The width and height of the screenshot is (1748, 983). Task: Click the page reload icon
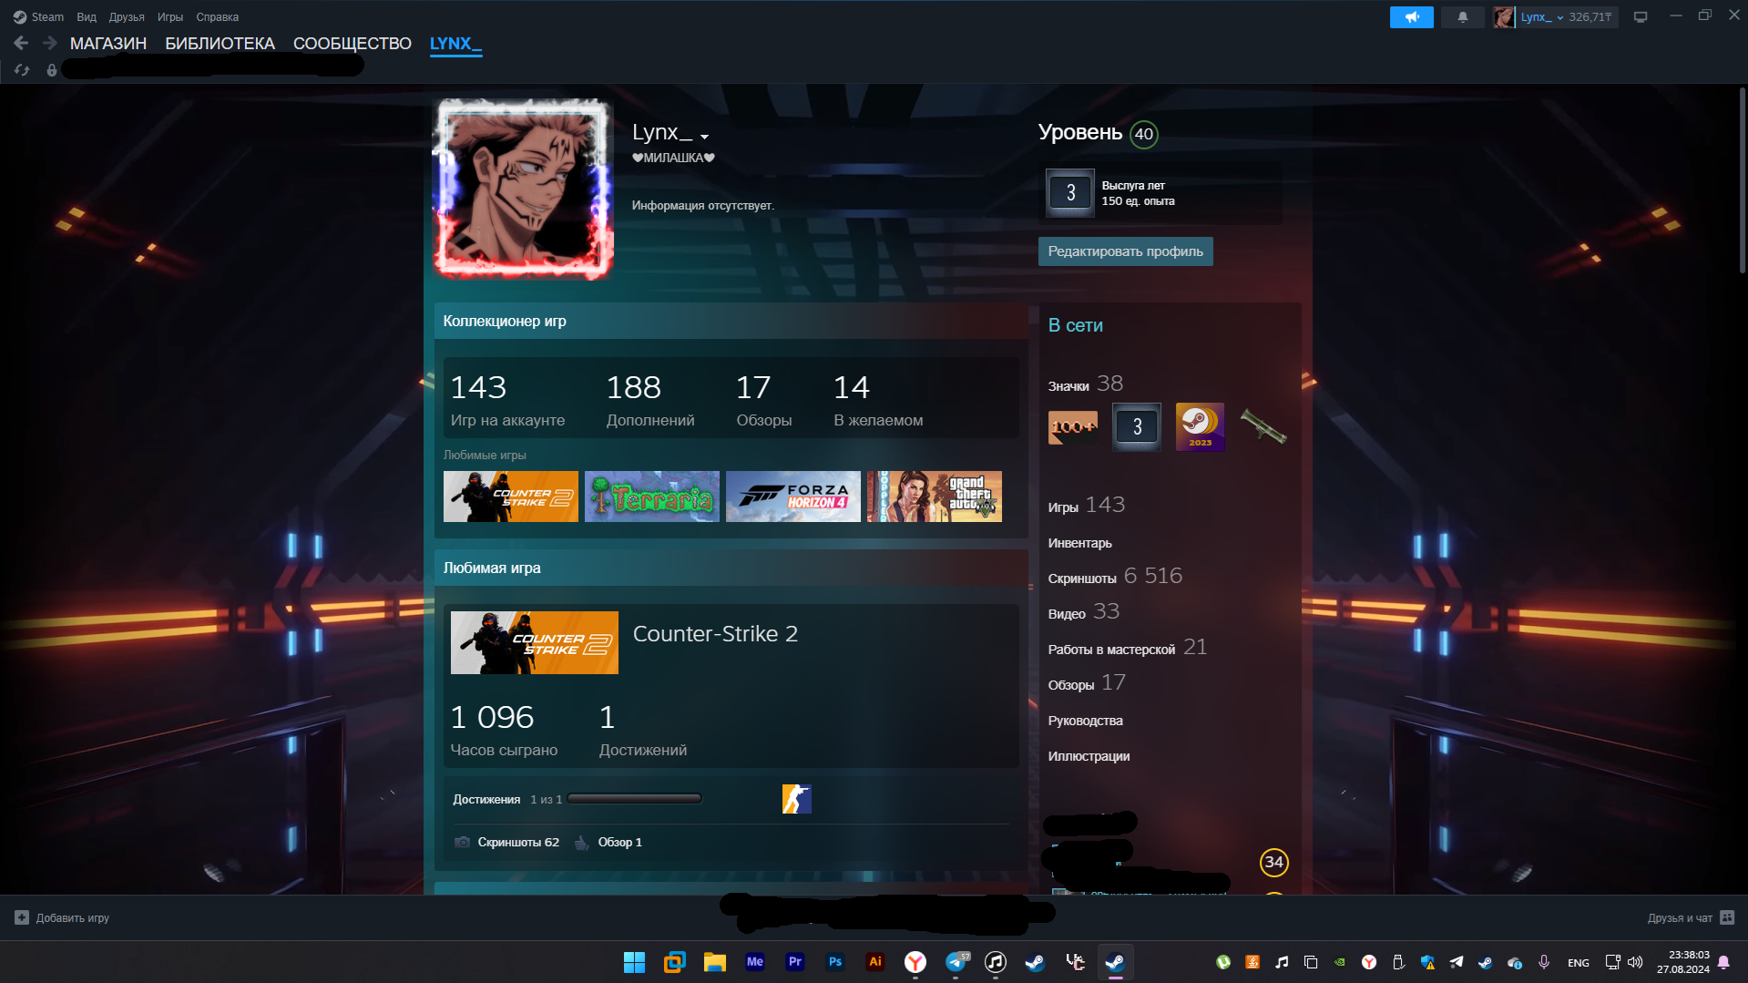coord(22,70)
